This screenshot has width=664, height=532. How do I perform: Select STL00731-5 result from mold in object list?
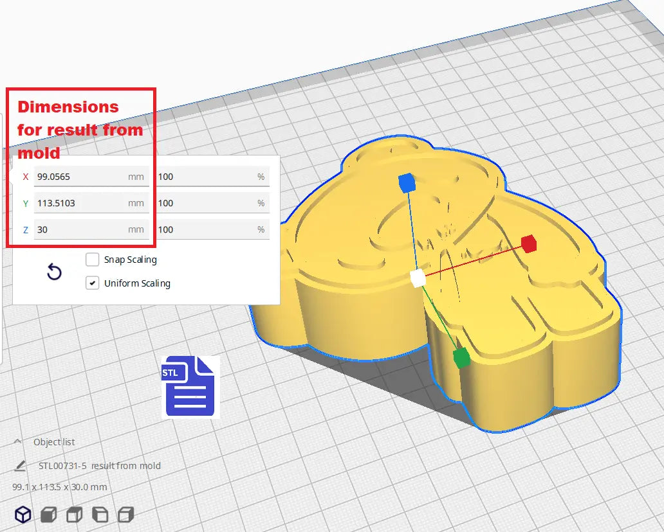click(x=99, y=466)
